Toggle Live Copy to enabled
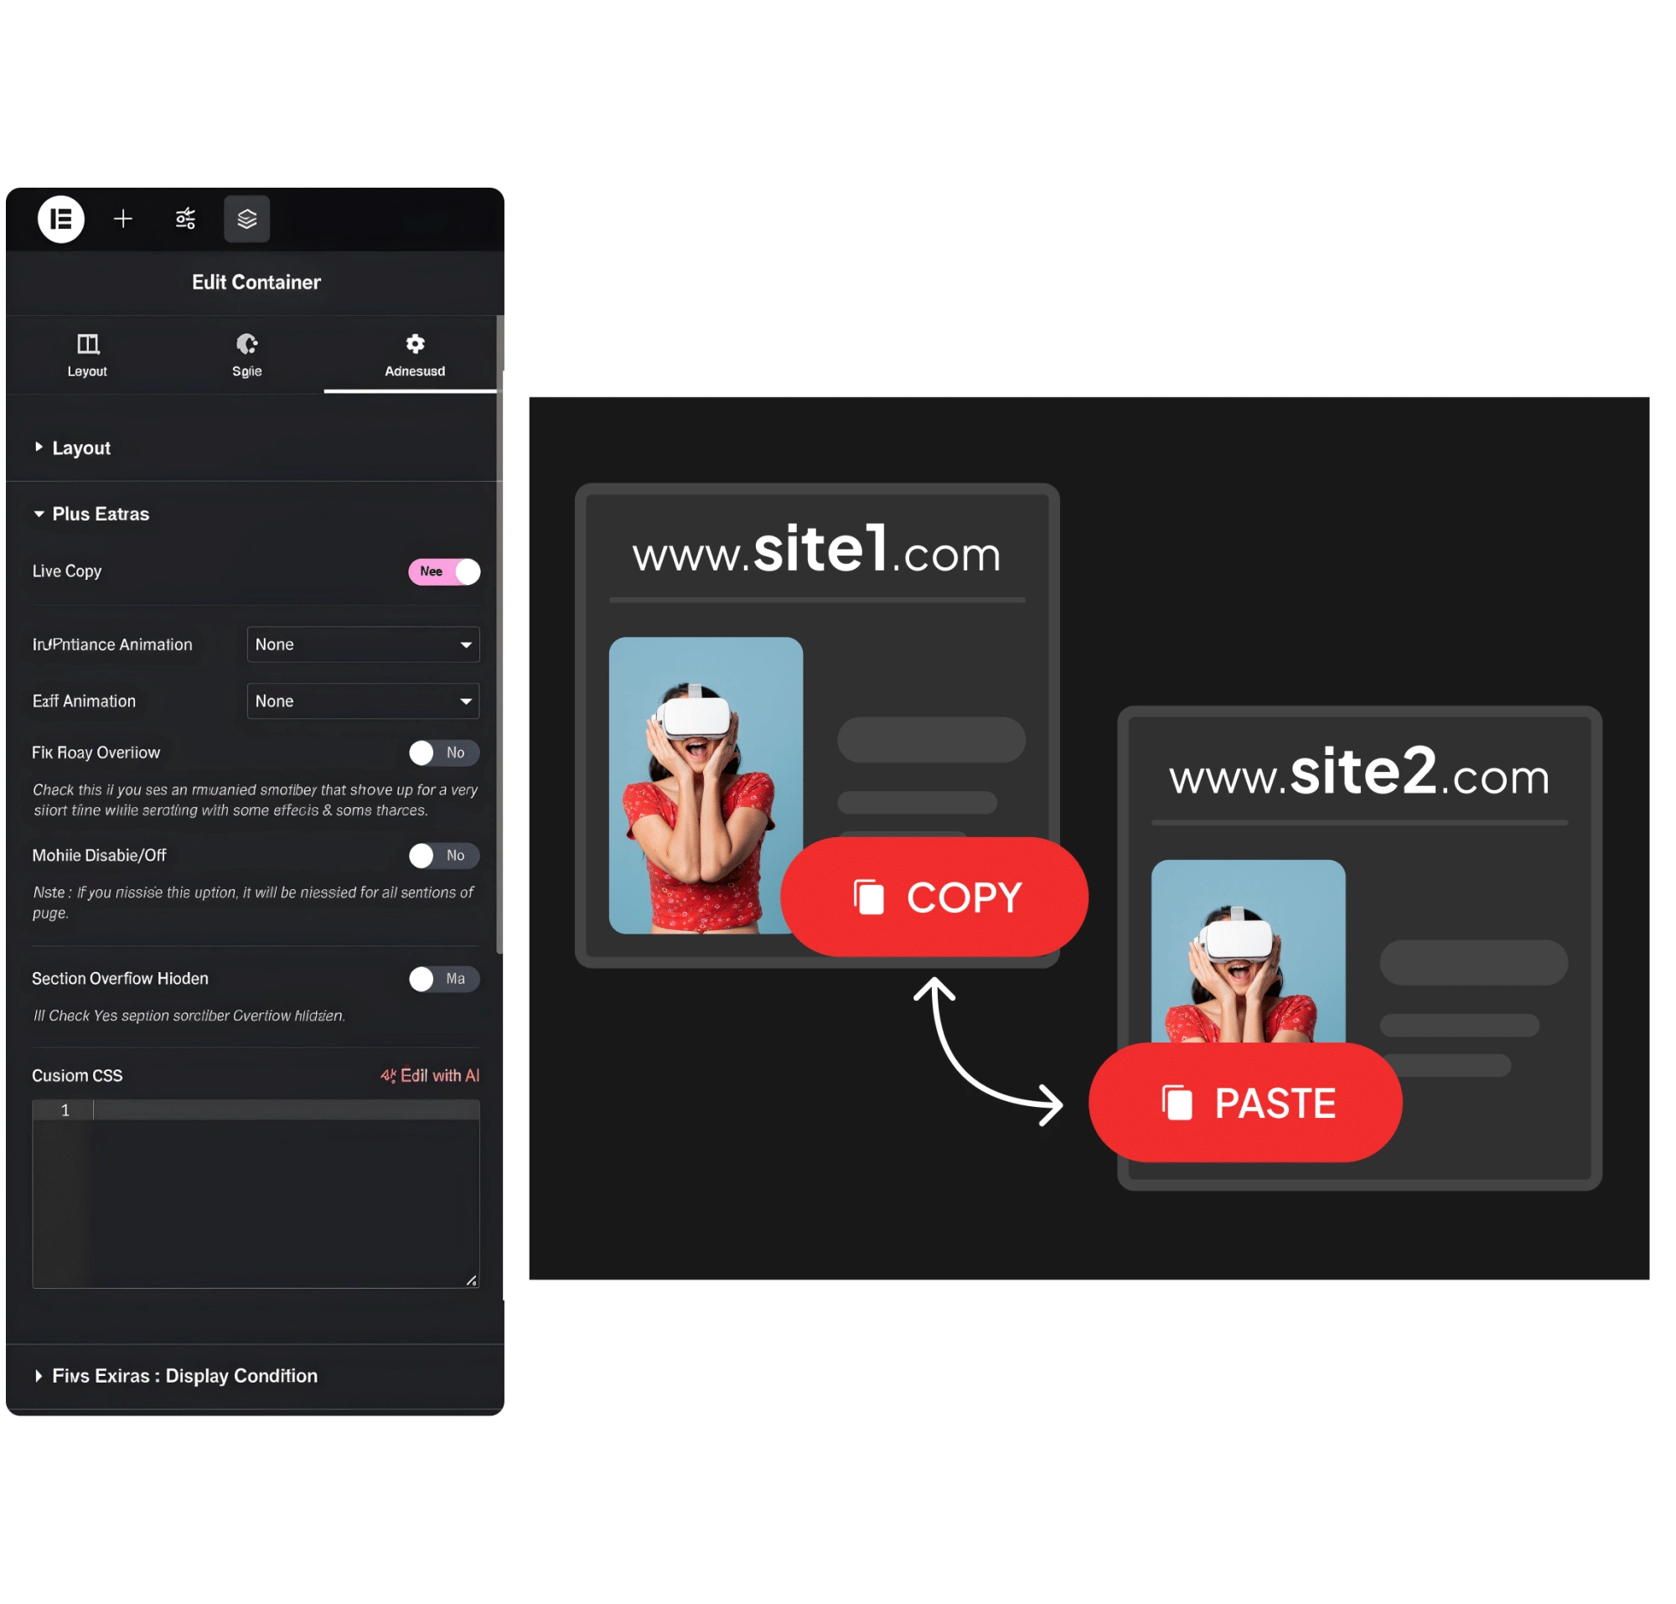 [443, 568]
